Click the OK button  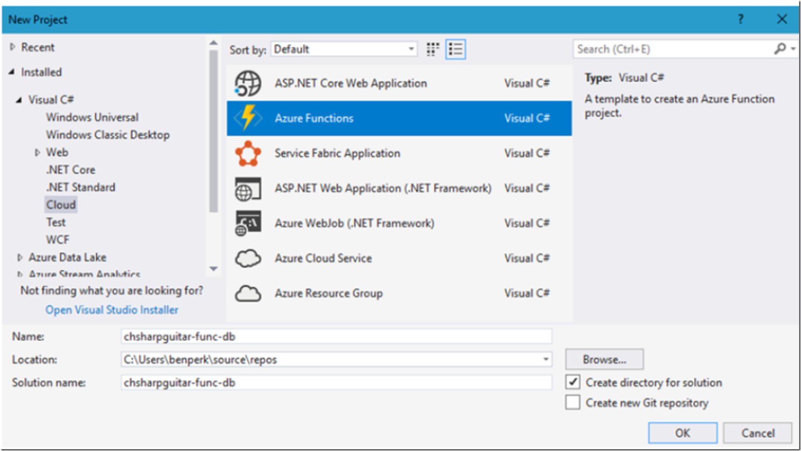click(x=683, y=433)
